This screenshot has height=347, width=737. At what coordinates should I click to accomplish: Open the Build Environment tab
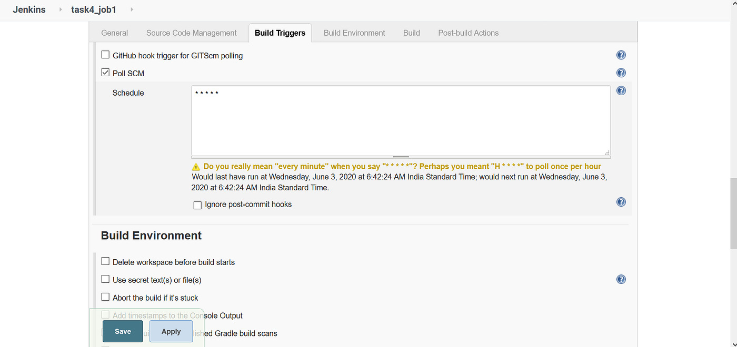point(354,33)
